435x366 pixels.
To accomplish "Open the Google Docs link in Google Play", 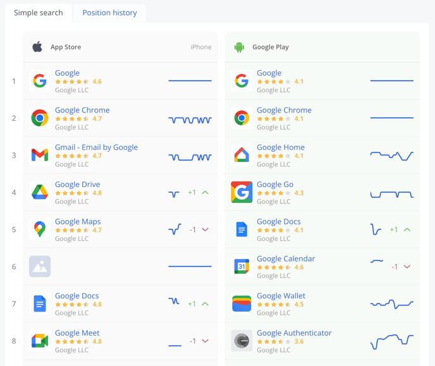I will [x=279, y=221].
